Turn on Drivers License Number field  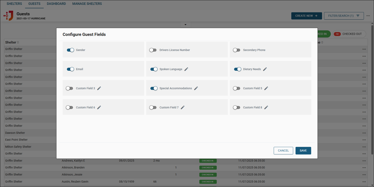(153, 50)
